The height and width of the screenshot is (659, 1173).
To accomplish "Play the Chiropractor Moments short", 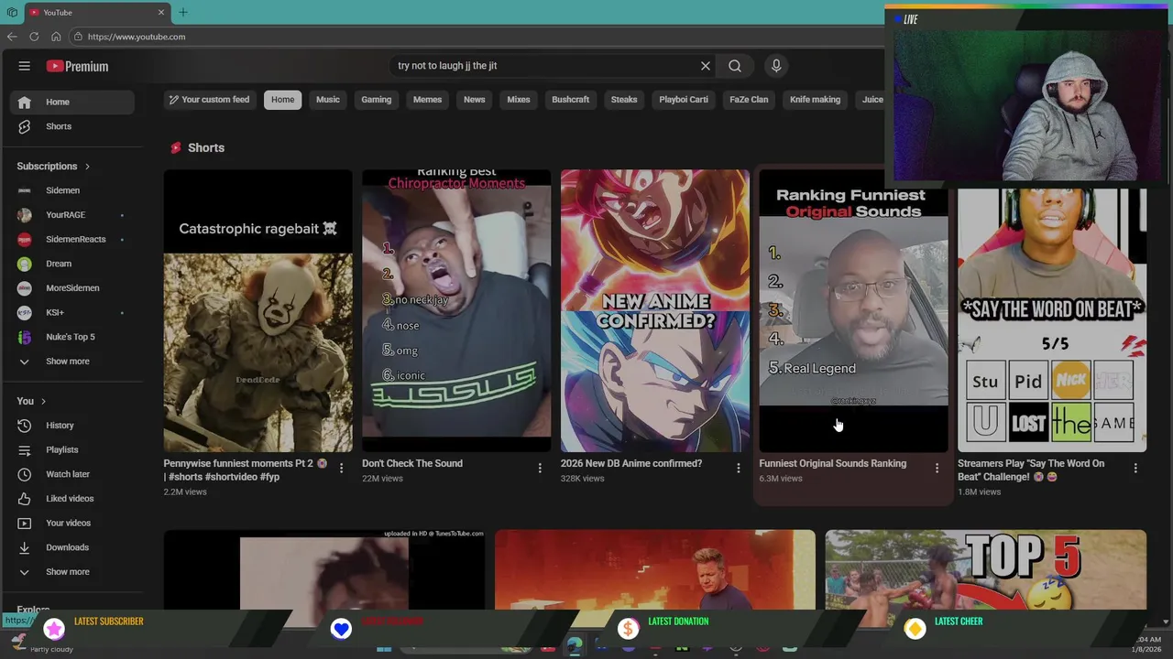I will tap(456, 310).
